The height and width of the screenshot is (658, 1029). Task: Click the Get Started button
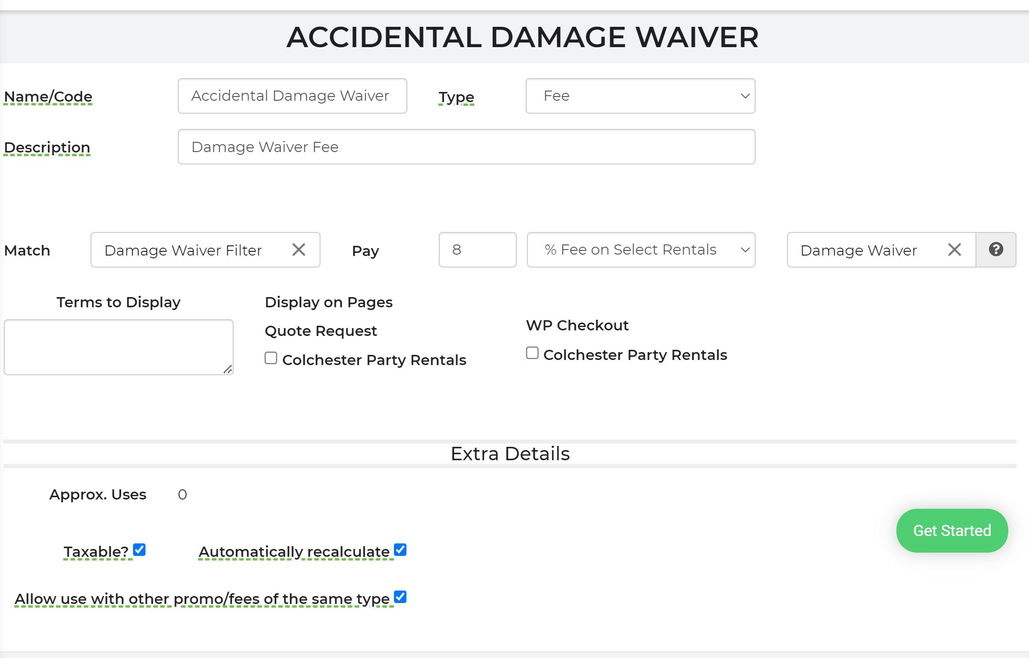click(952, 530)
